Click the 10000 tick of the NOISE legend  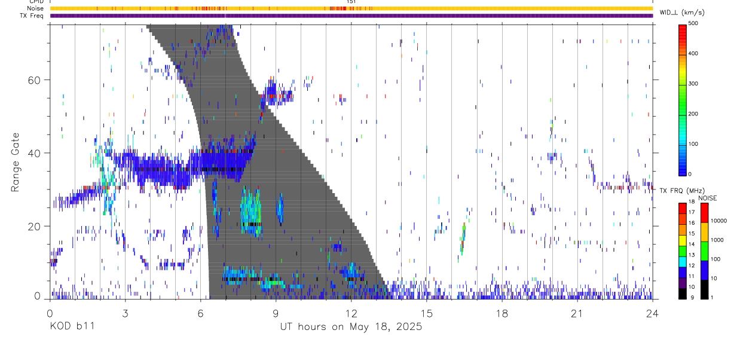coord(719,221)
